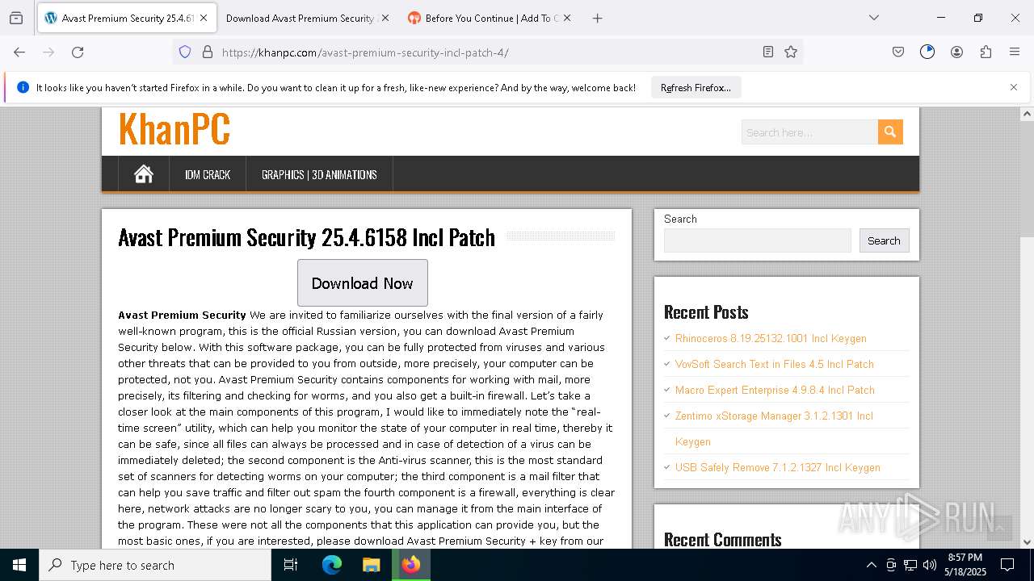
Task: Toggle reader view icon
Action: click(x=768, y=52)
